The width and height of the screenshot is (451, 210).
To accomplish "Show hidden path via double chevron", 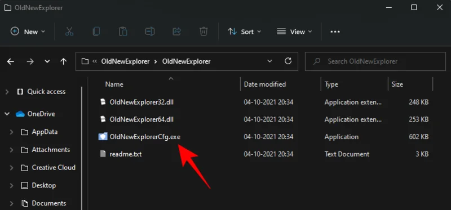I will [x=94, y=61].
